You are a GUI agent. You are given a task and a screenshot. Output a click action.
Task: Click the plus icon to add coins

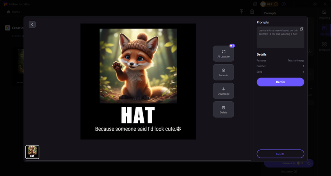276,4
